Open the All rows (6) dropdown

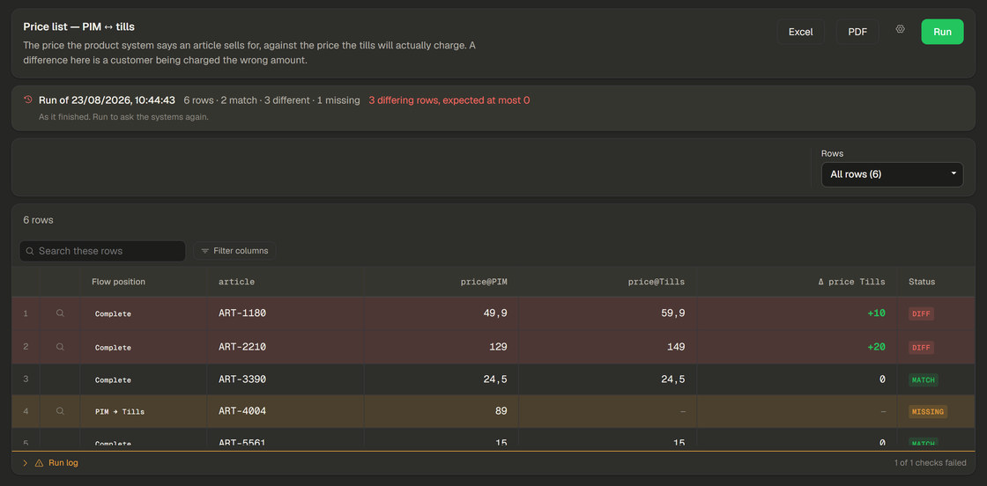[x=892, y=174]
